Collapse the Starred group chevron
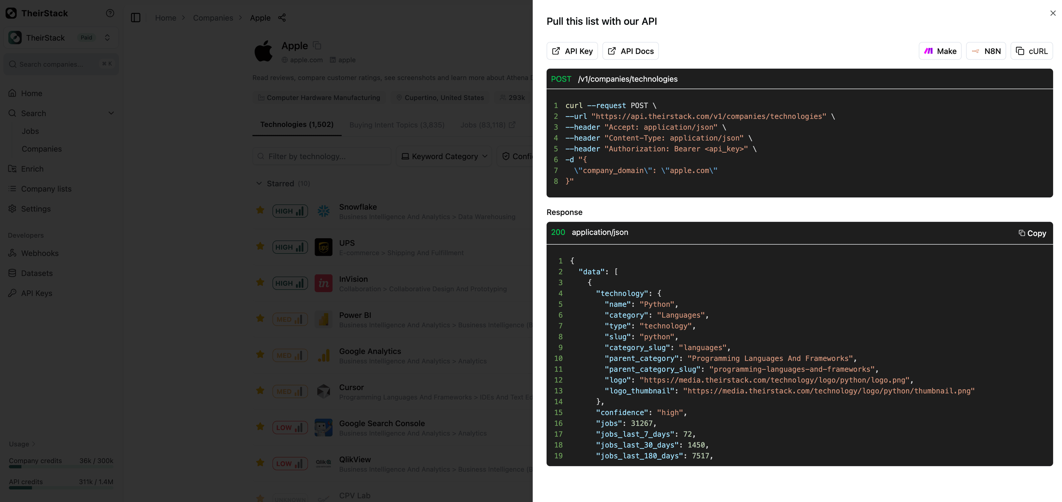The image size is (1062, 502). (x=259, y=184)
